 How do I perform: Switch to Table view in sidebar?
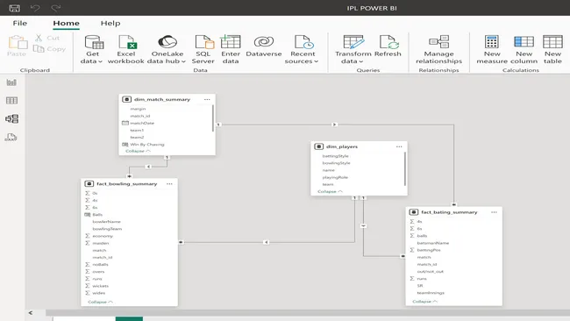11,101
